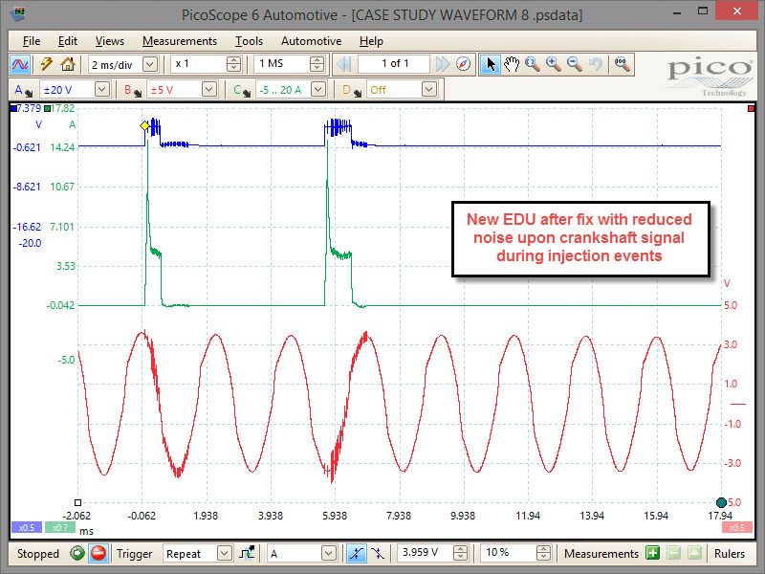Click the green x0.7 axis scale button
Image resolution: width=765 pixels, height=574 pixels.
pos(60,528)
